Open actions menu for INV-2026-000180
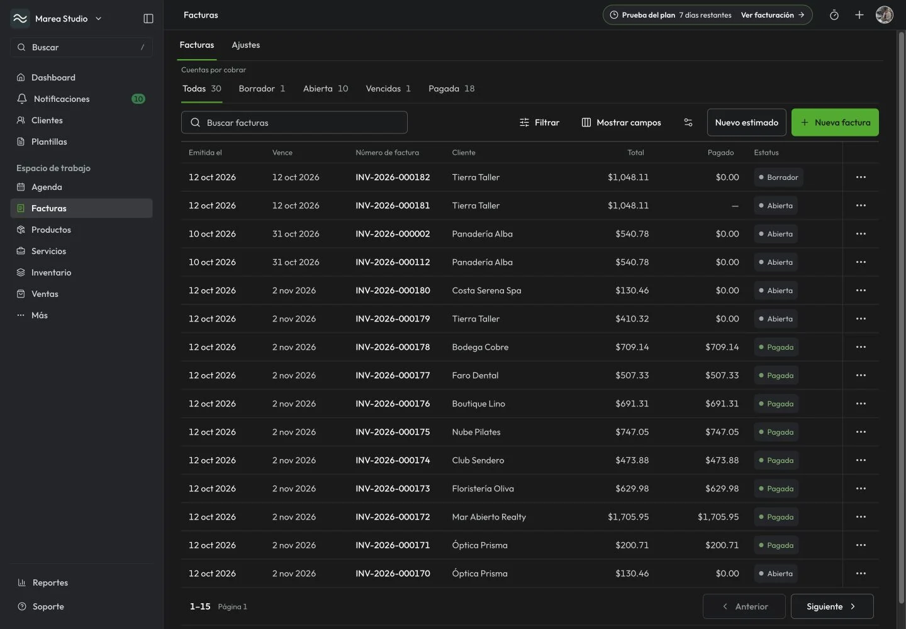The height and width of the screenshot is (629, 906). tap(861, 291)
